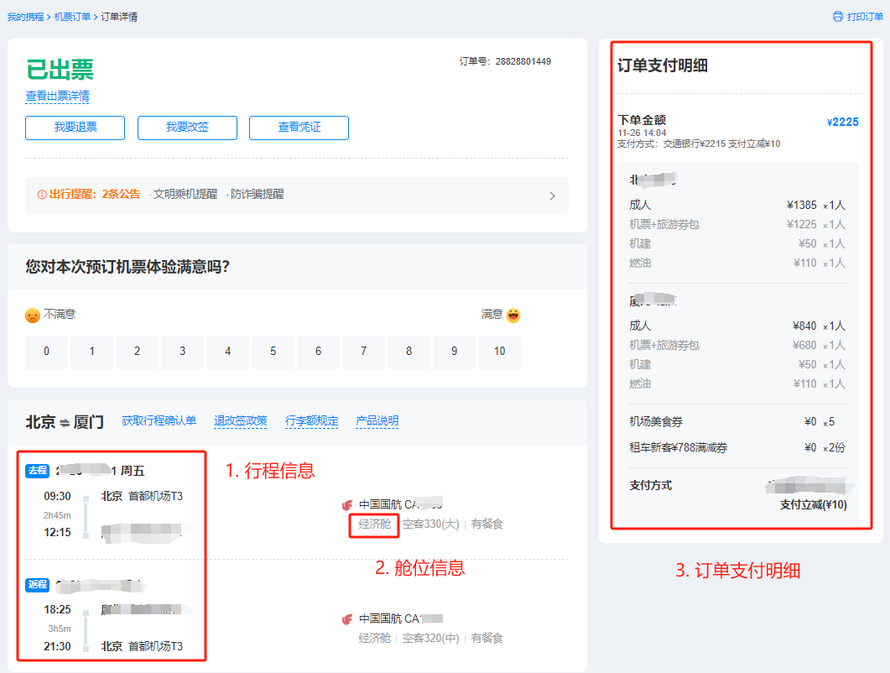Click the blue 返程 badge
890x673 pixels.
[x=38, y=584]
